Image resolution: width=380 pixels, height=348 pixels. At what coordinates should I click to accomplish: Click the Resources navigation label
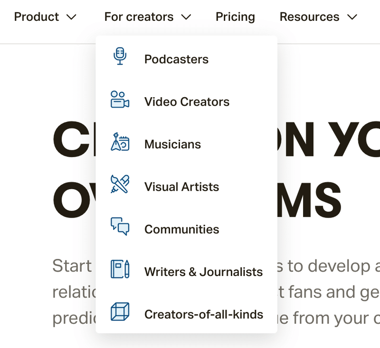309,17
